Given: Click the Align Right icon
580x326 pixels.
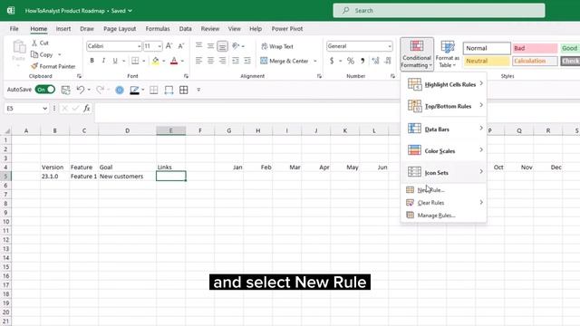Looking at the screenshot, I should (222, 61).
